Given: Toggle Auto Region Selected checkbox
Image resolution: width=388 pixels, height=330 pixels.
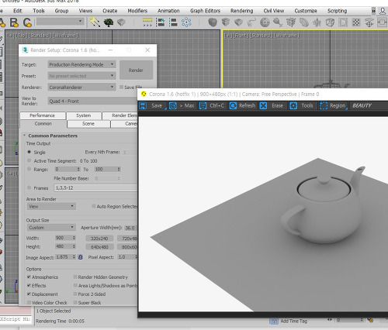Looking at the screenshot, I should pos(94,206).
